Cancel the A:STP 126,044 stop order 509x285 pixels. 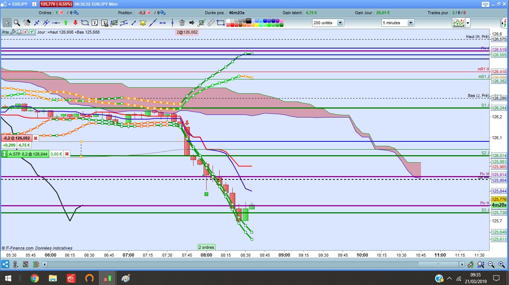[67, 154]
